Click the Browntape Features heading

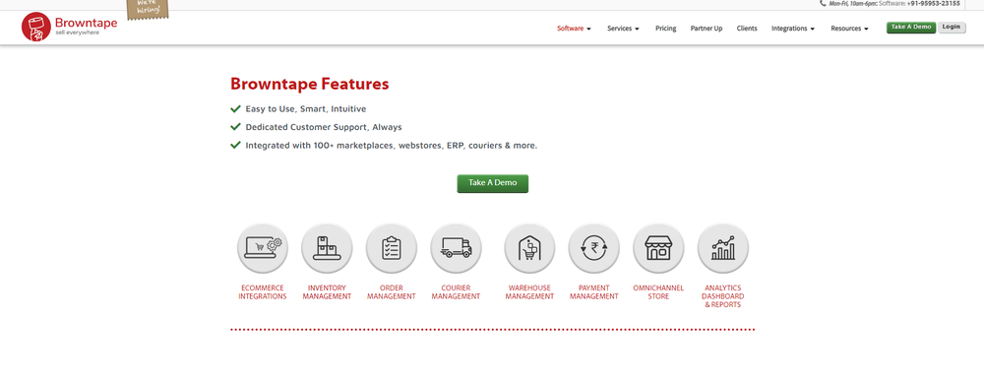pyautogui.click(x=309, y=84)
